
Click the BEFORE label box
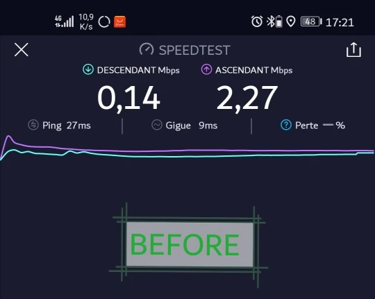(190, 244)
